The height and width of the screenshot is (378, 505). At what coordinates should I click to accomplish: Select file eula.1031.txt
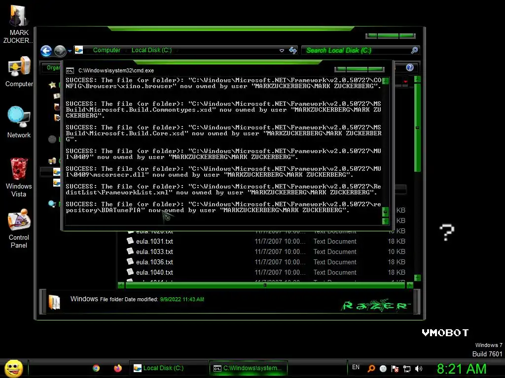click(x=154, y=241)
